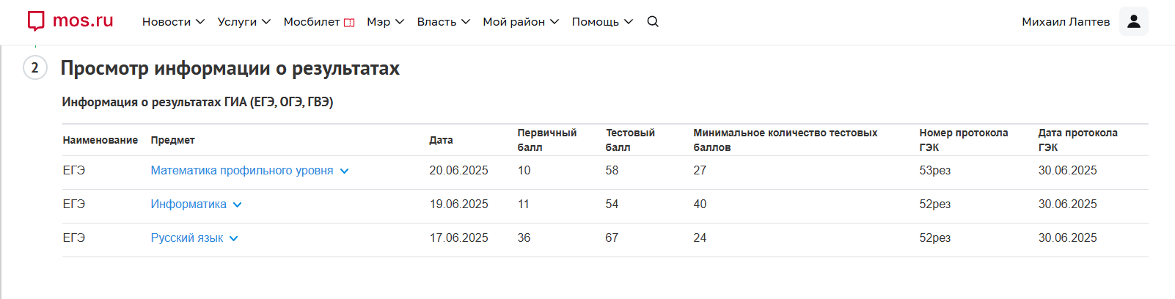Open Информатика result details
The width and height of the screenshot is (1175, 299).
point(188,204)
